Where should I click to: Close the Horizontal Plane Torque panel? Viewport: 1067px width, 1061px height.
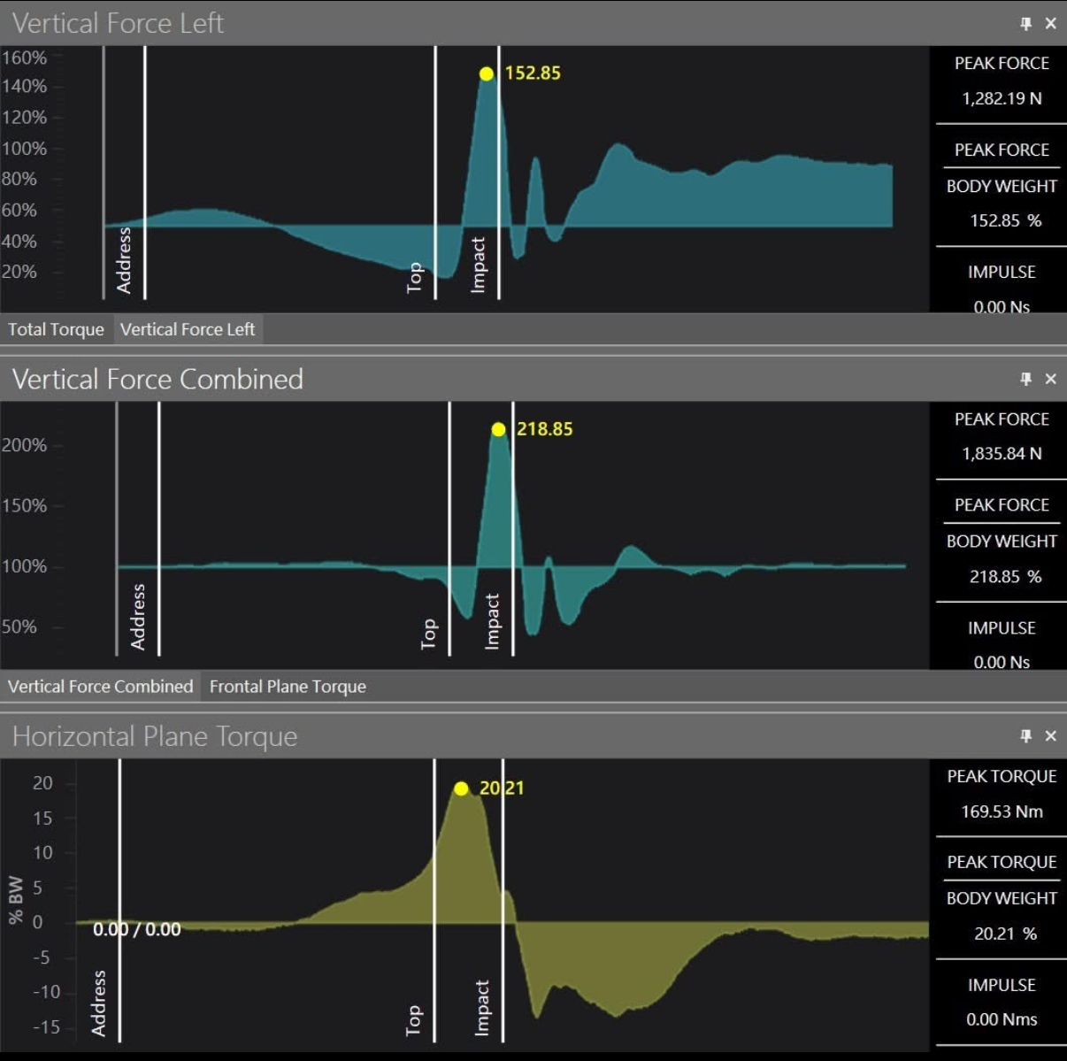(x=1051, y=736)
